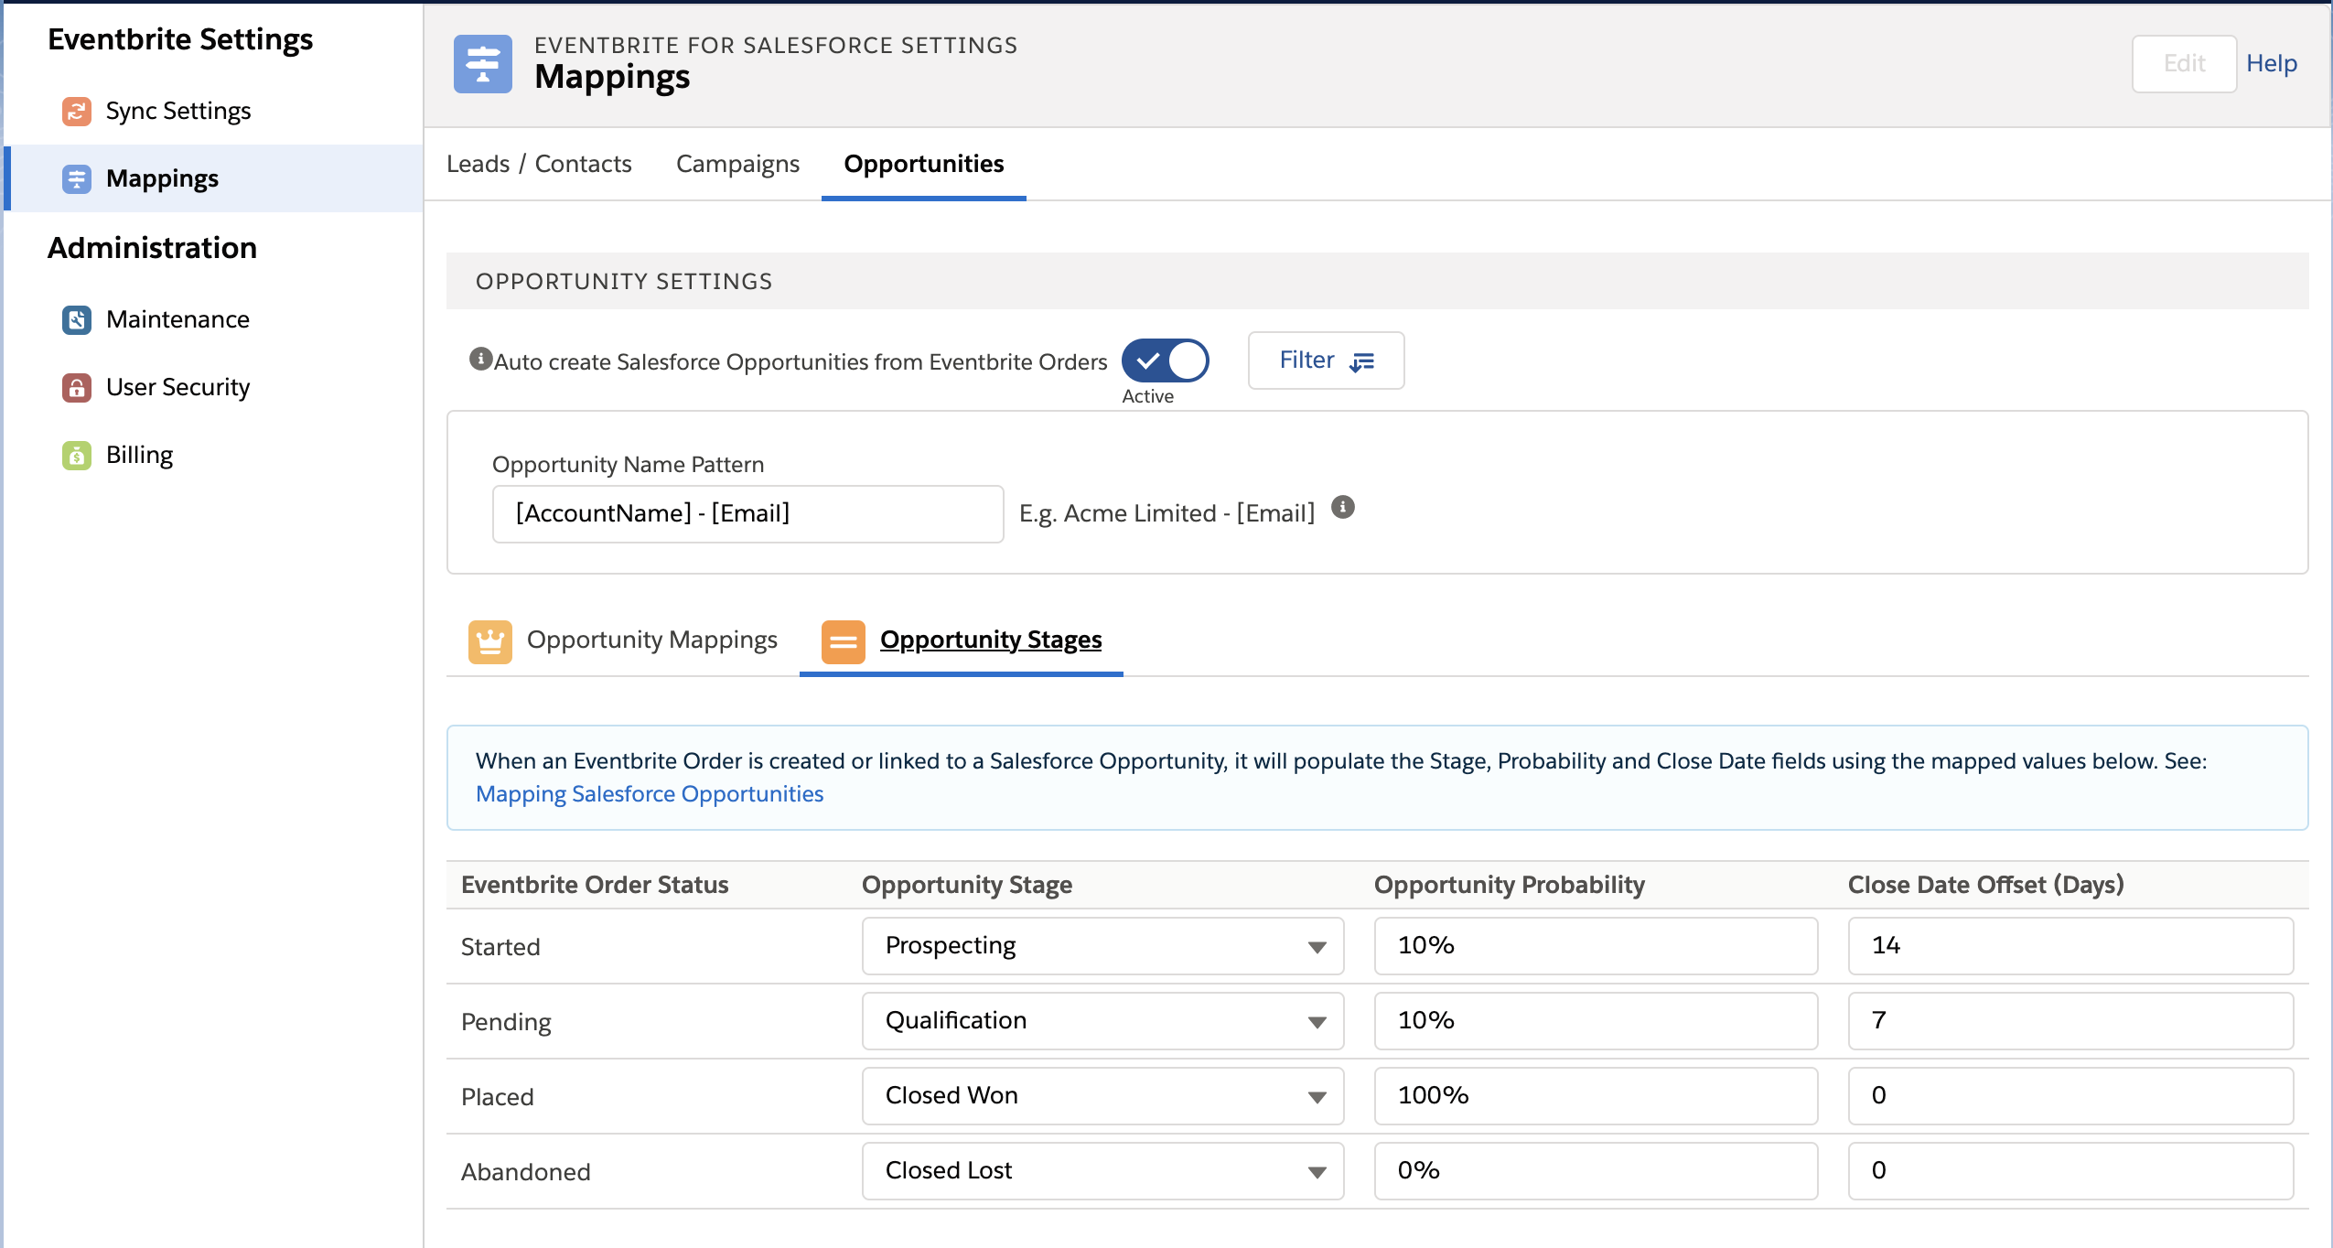The width and height of the screenshot is (2333, 1248).
Task: Click Started probability field showing 10%
Action: click(1596, 946)
